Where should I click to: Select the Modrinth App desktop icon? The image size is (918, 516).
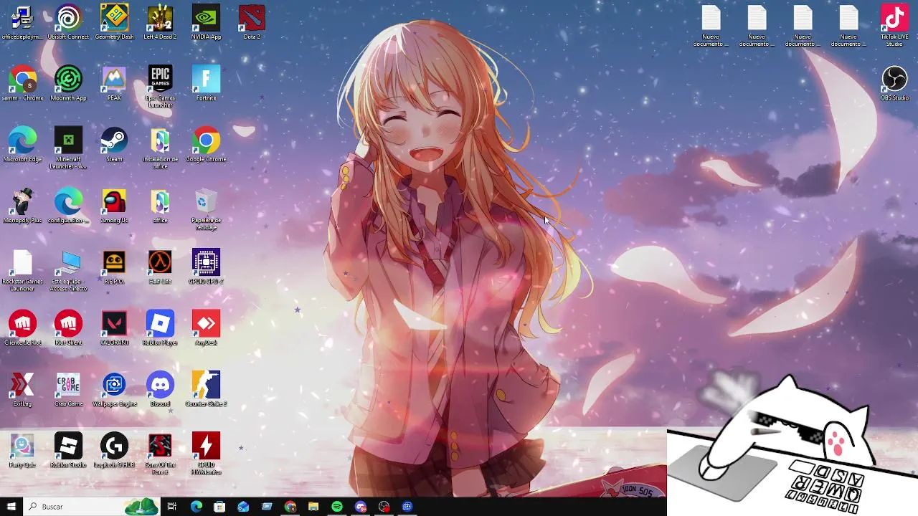(68, 84)
